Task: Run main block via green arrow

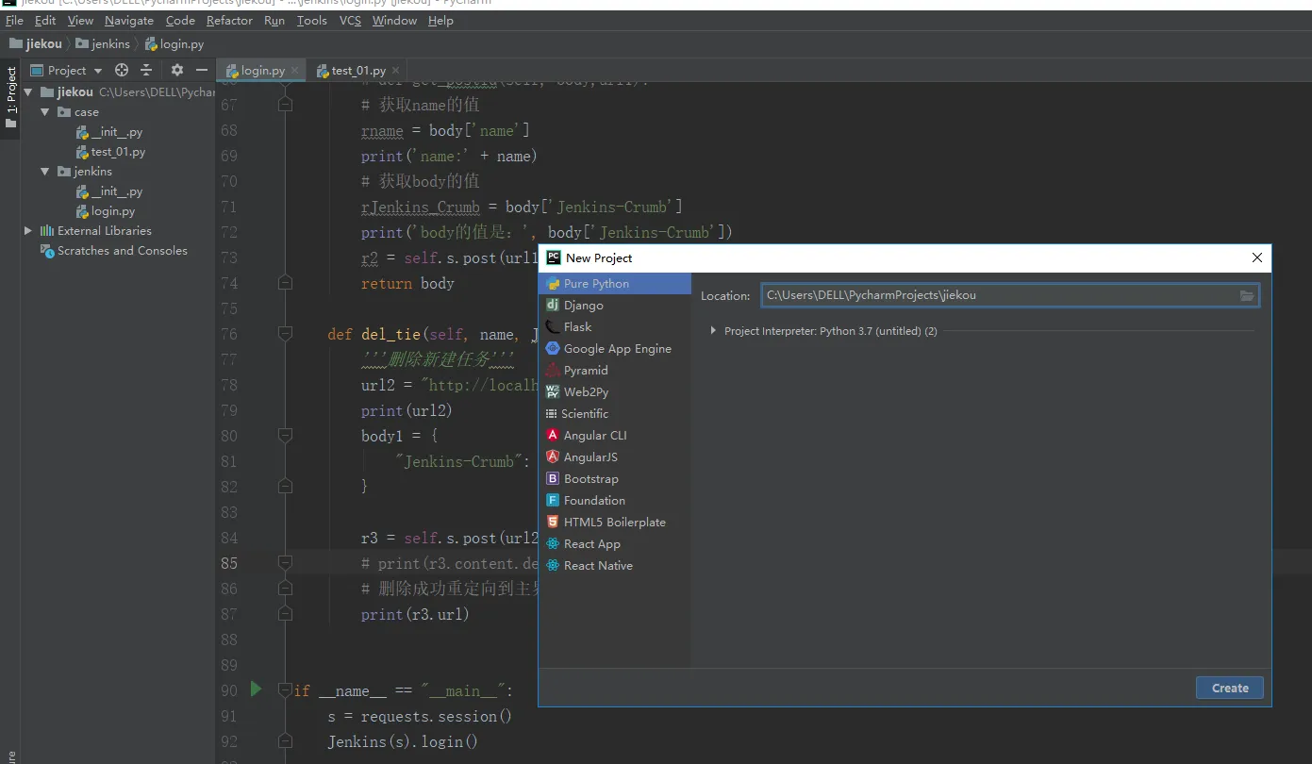Action: tap(256, 689)
